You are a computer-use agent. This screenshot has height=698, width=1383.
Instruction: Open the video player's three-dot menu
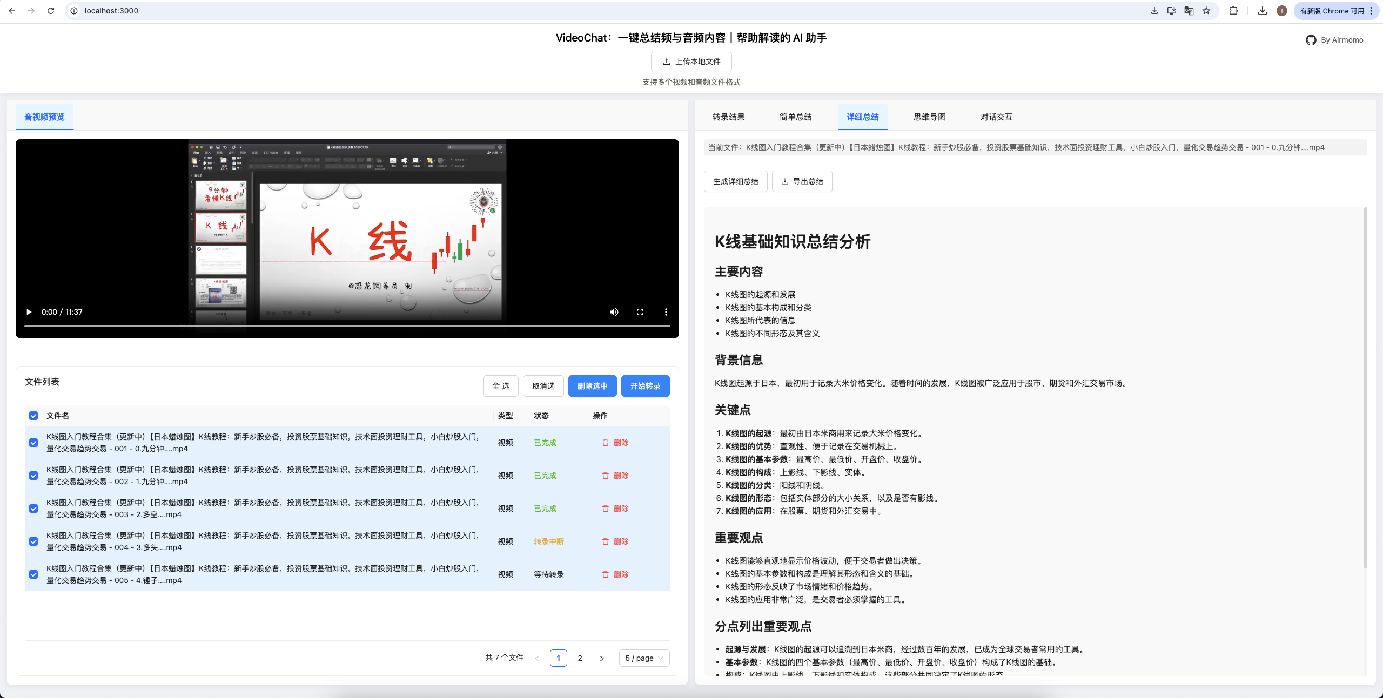pos(666,312)
